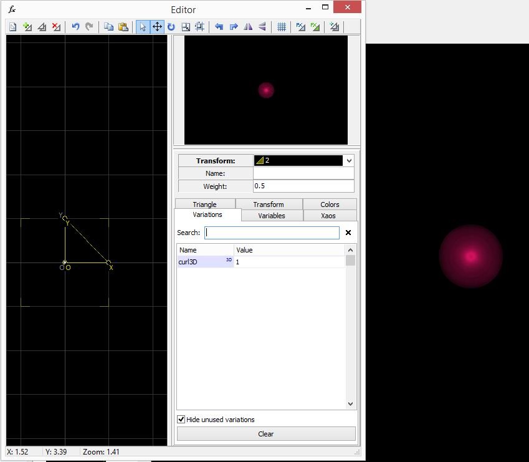Toggle post-transform editing (blue FX icon)
This screenshot has width=529, height=462.
click(300, 27)
